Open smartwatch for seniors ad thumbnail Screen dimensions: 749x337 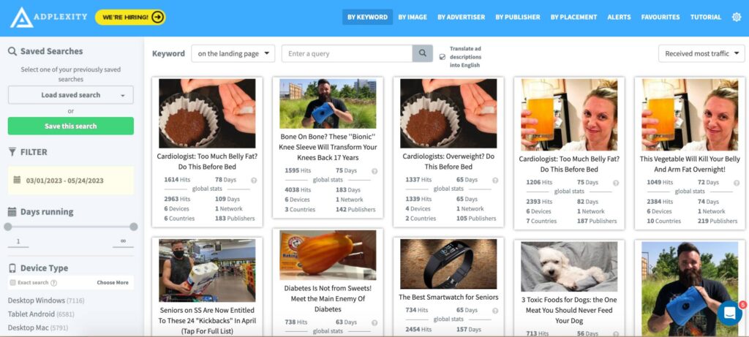(448, 263)
